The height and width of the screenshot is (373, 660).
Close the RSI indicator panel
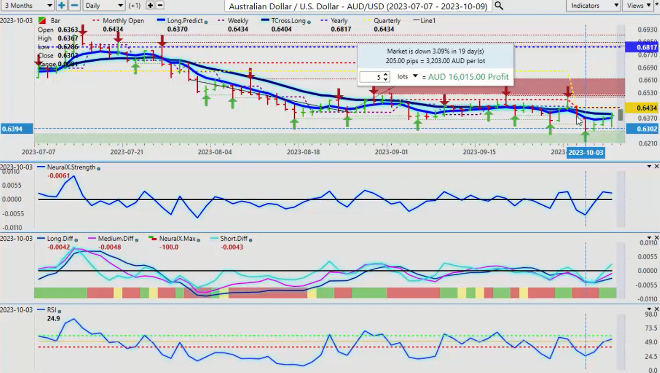pyautogui.click(x=656, y=309)
